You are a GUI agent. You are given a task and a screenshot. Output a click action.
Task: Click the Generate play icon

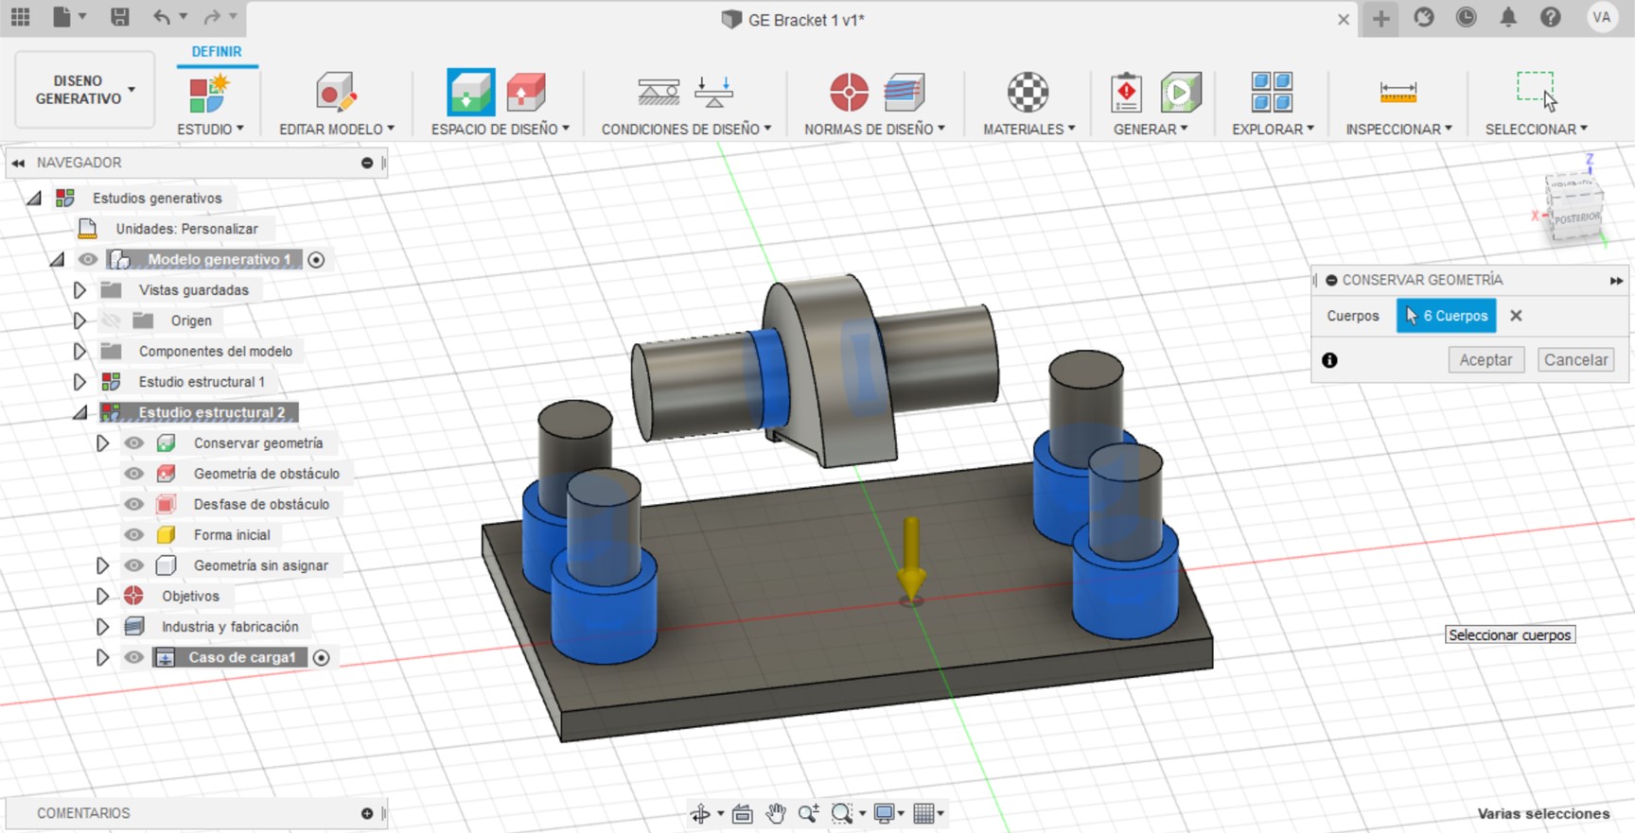(1180, 93)
